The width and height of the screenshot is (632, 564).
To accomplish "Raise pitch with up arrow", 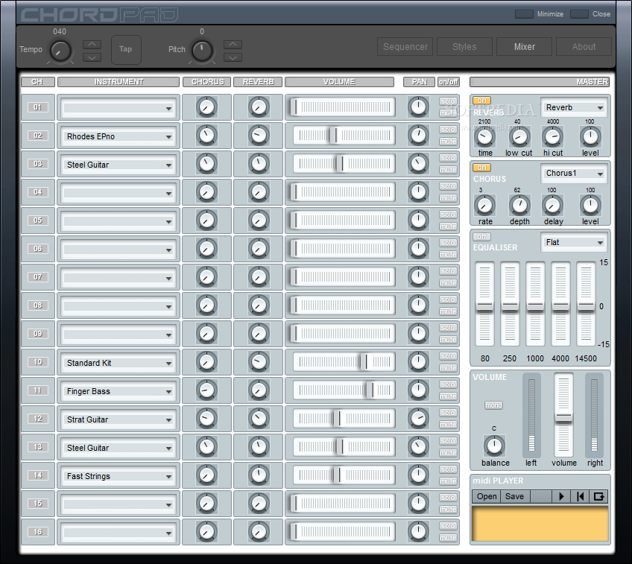I will [x=233, y=44].
